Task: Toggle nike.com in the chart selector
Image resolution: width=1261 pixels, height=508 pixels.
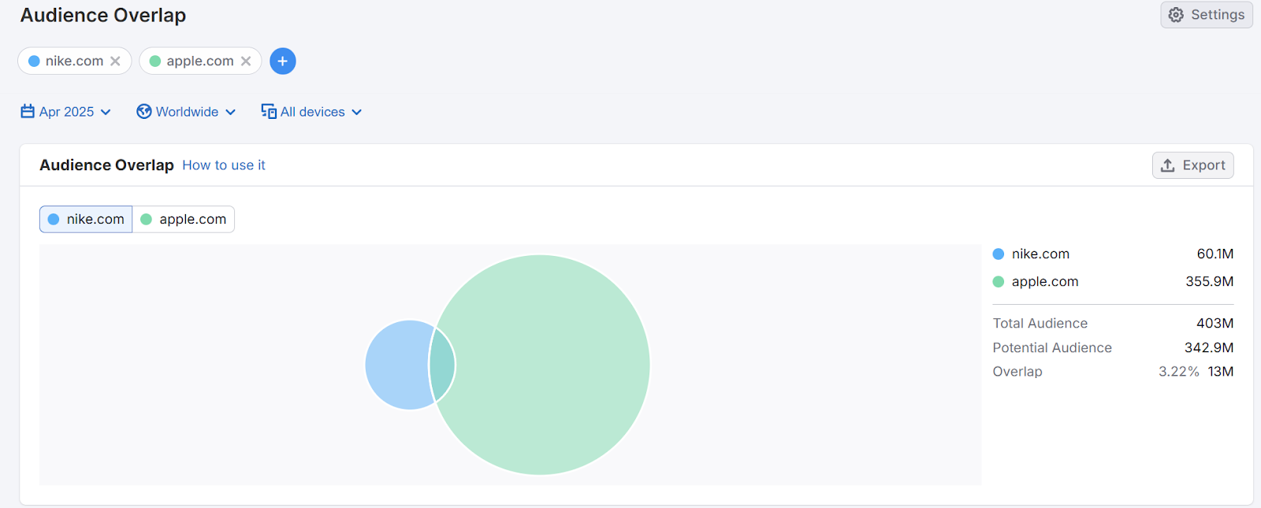Action: [x=86, y=219]
